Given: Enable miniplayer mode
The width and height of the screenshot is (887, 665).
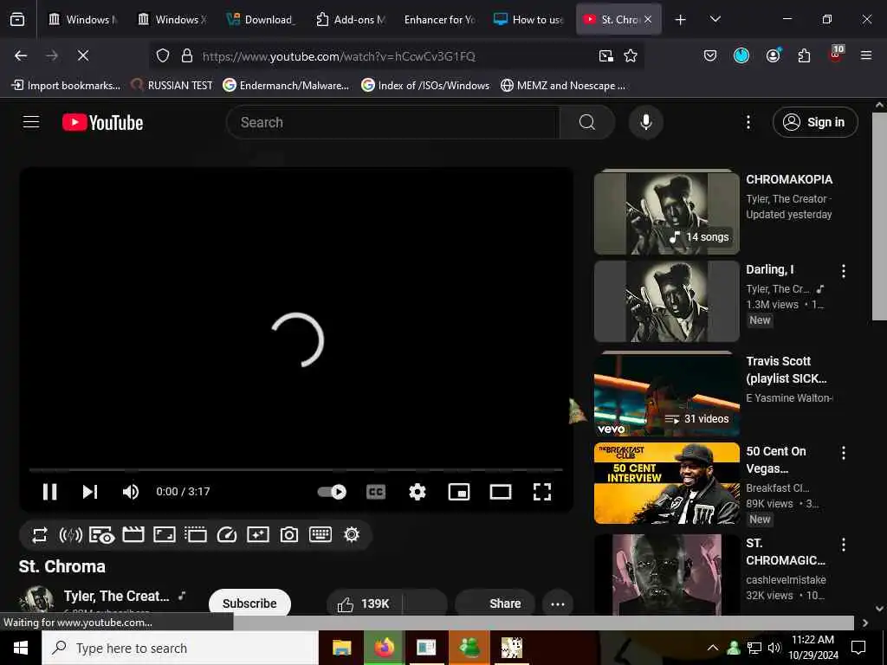Looking at the screenshot, I should pyautogui.click(x=459, y=492).
